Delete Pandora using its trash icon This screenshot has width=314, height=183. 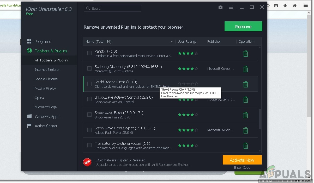(x=245, y=53)
